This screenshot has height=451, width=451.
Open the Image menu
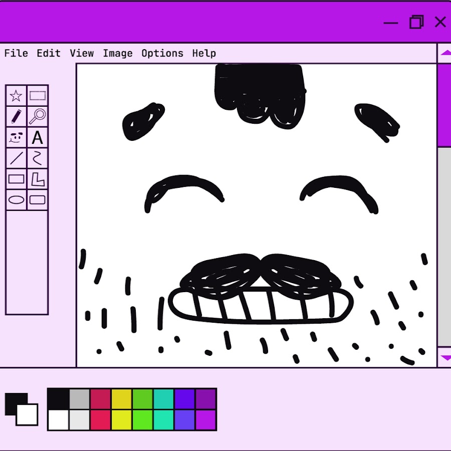click(118, 53)
